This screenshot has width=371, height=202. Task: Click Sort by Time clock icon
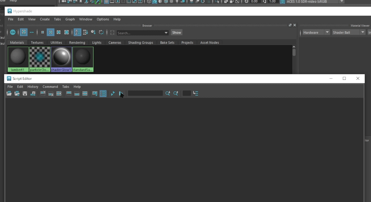[x=93, y=32]
